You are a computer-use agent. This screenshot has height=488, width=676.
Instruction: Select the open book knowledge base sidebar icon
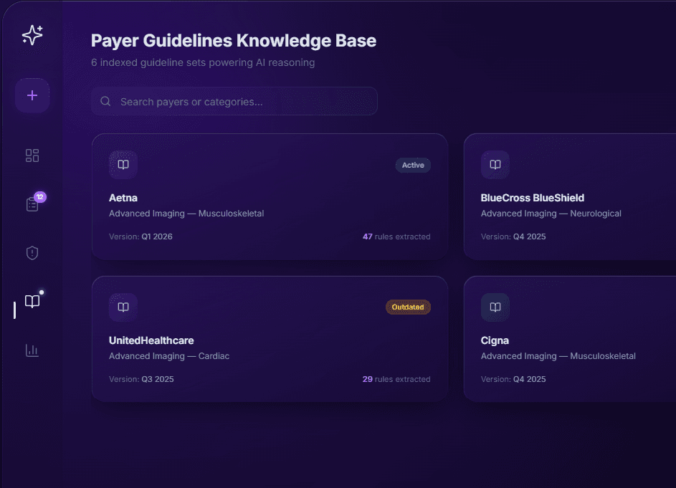[32, 301]
